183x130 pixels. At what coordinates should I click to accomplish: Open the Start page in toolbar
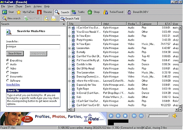[8, 12]
